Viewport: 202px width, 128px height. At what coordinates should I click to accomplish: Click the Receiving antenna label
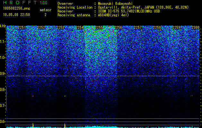74,15
